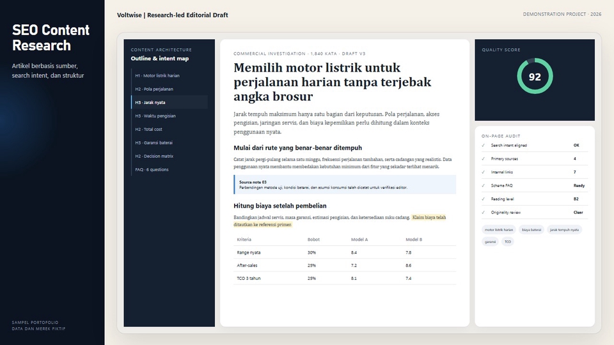614x345 pixels.
Task: Click the checkmark next to Originality review
Action: pyautogui.click(x=484, y=212)
